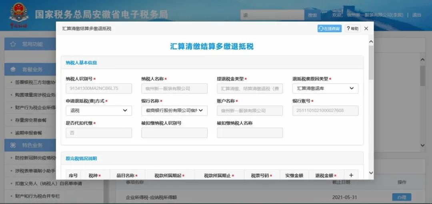Click the dialog scrollbar up arrow

tap(371, 42)
